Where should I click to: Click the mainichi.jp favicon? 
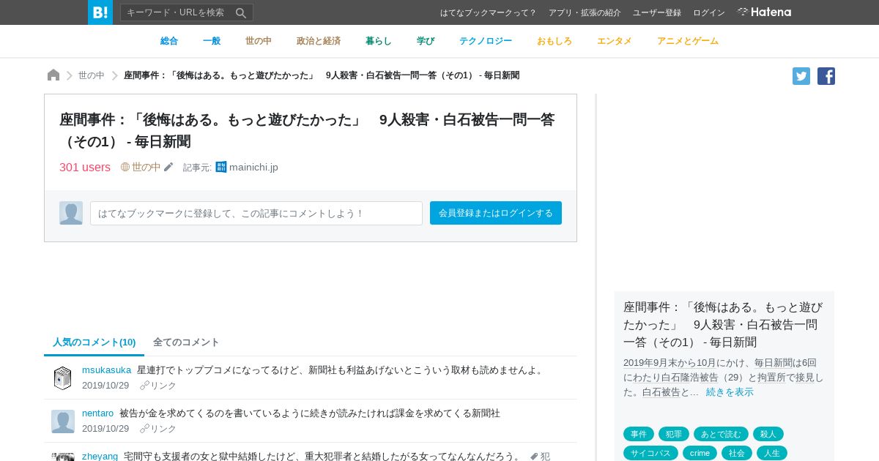pyautogui.click(x=221, y=167)
